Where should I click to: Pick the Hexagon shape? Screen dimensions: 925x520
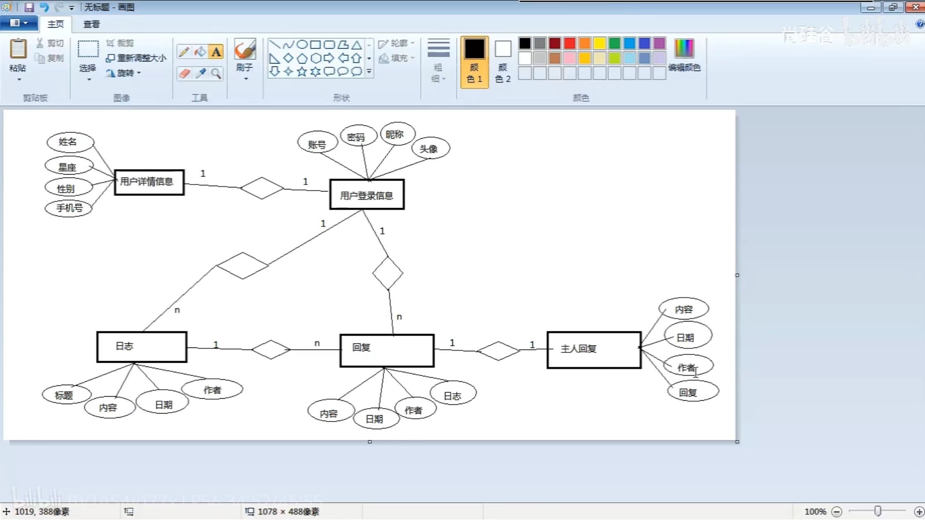point(315,58)
